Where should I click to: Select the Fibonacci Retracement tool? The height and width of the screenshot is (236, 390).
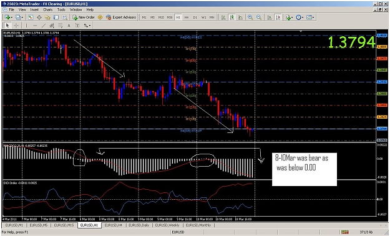[x=61, y=26]
